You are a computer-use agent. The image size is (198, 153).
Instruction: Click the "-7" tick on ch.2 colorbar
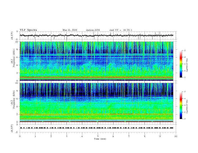(x=184, y=119)
